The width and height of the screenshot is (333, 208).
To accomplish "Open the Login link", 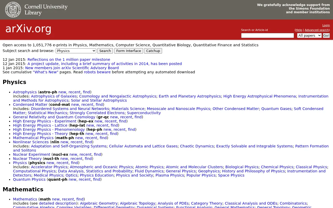I will tap(326, 25).
